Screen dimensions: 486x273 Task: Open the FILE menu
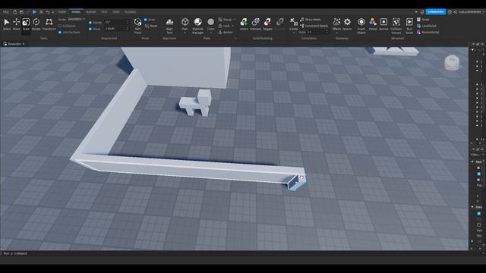pyautogui.click(x=5, y=12)
